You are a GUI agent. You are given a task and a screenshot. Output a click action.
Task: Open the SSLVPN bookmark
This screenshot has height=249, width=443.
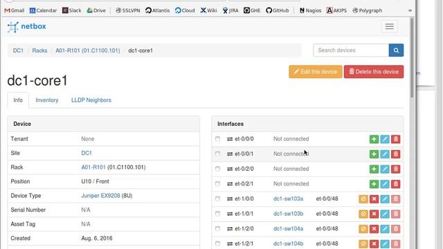point(127,10)
